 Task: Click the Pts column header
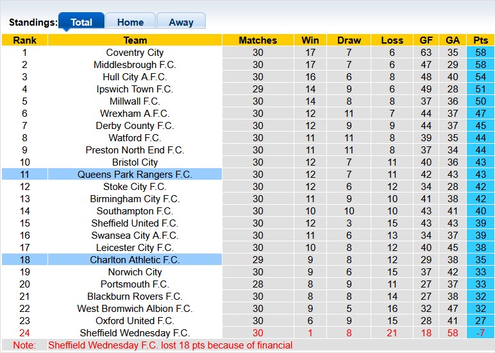tap(481, 40)
